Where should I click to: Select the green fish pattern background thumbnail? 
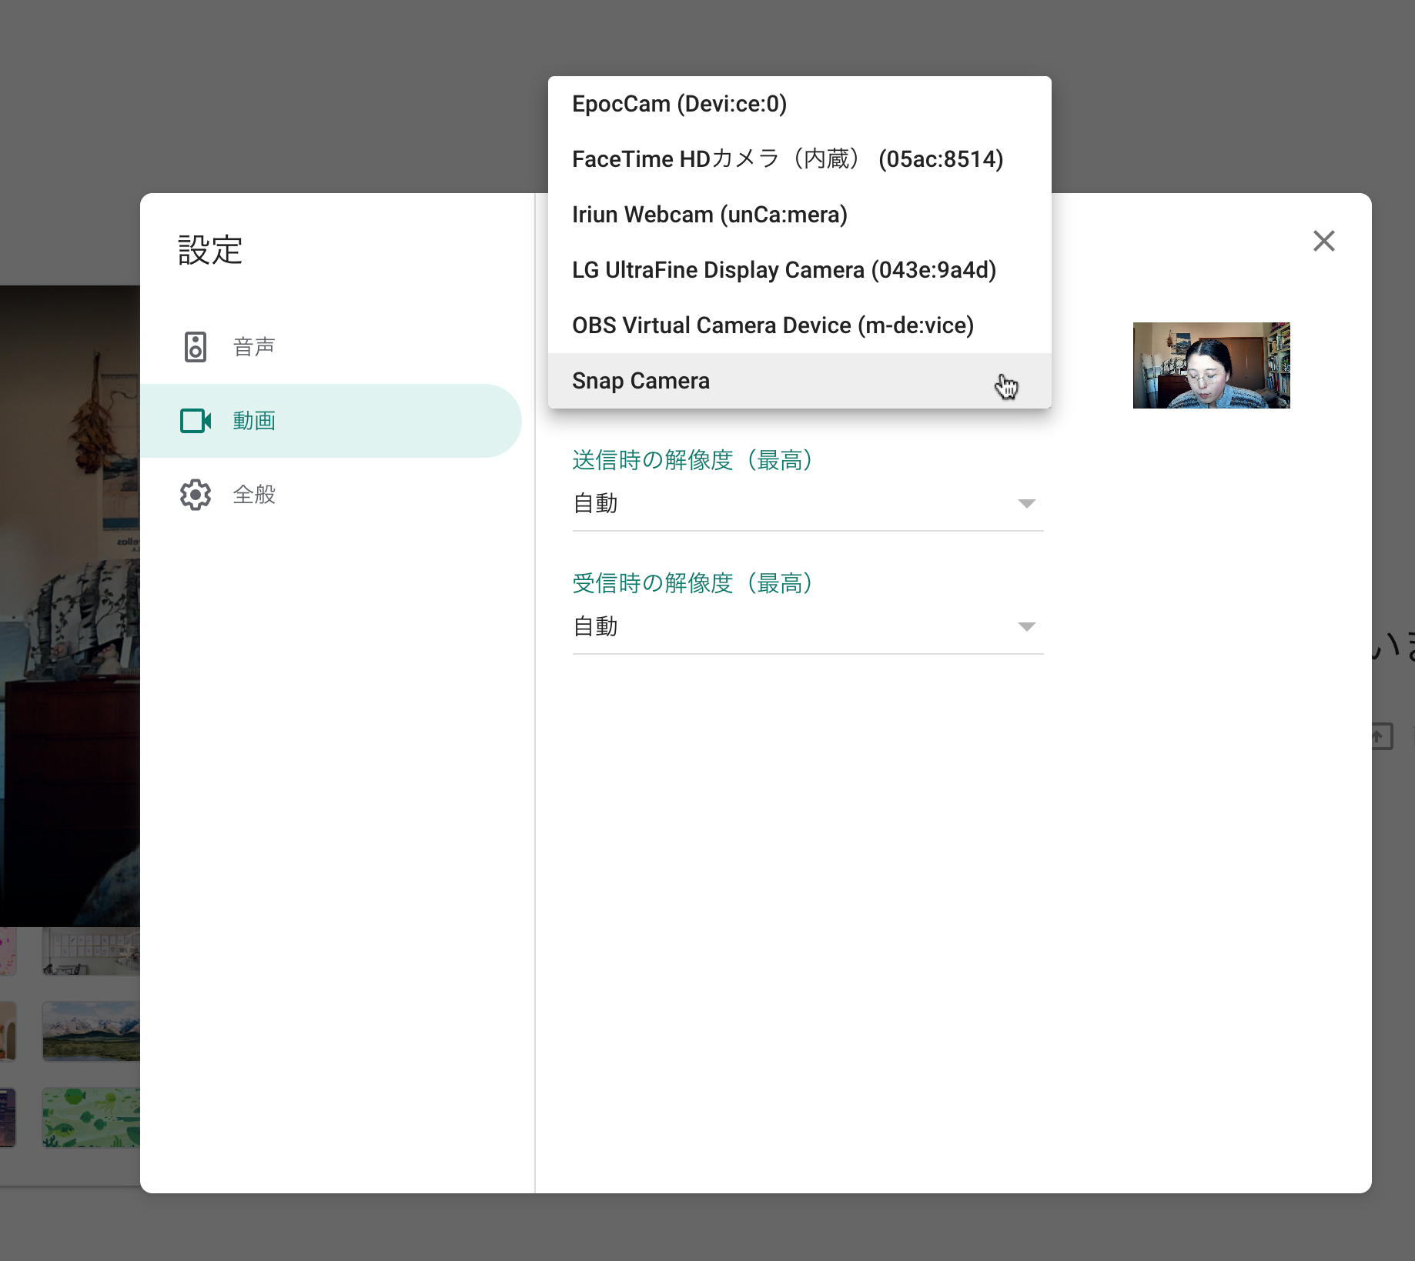pyautogui.click(x=91, y=1118)
